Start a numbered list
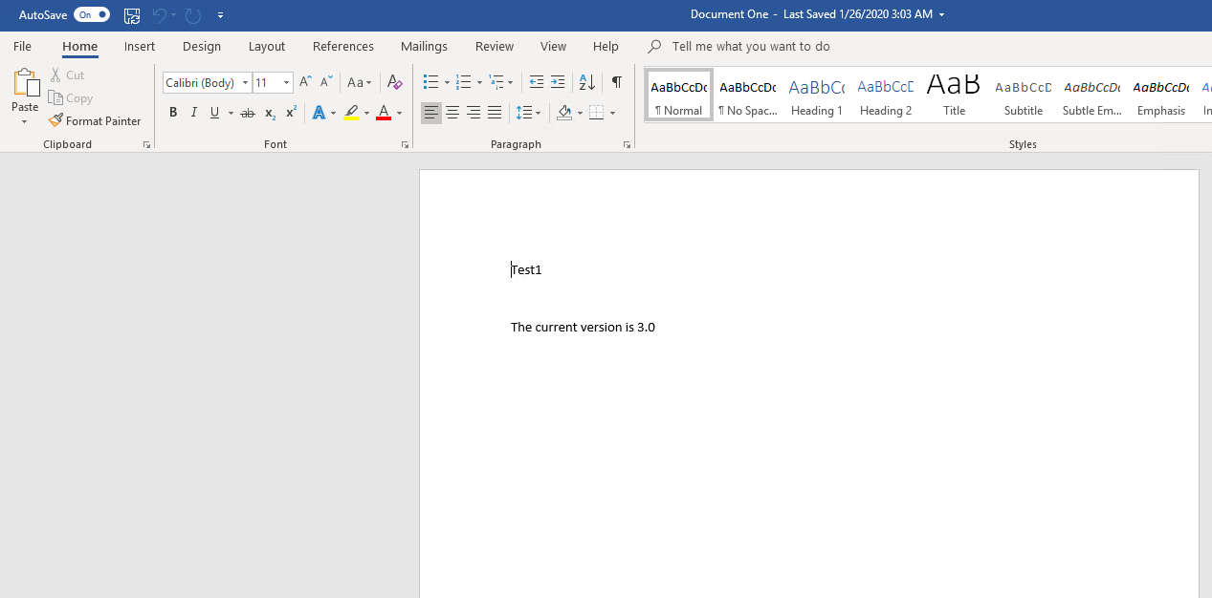This screenshot has width=1212, height=598. point(463,82)
